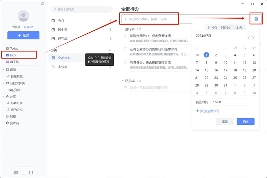Select July 1 in calendar
The image size is (267, 178).
(x=206, y=55)
